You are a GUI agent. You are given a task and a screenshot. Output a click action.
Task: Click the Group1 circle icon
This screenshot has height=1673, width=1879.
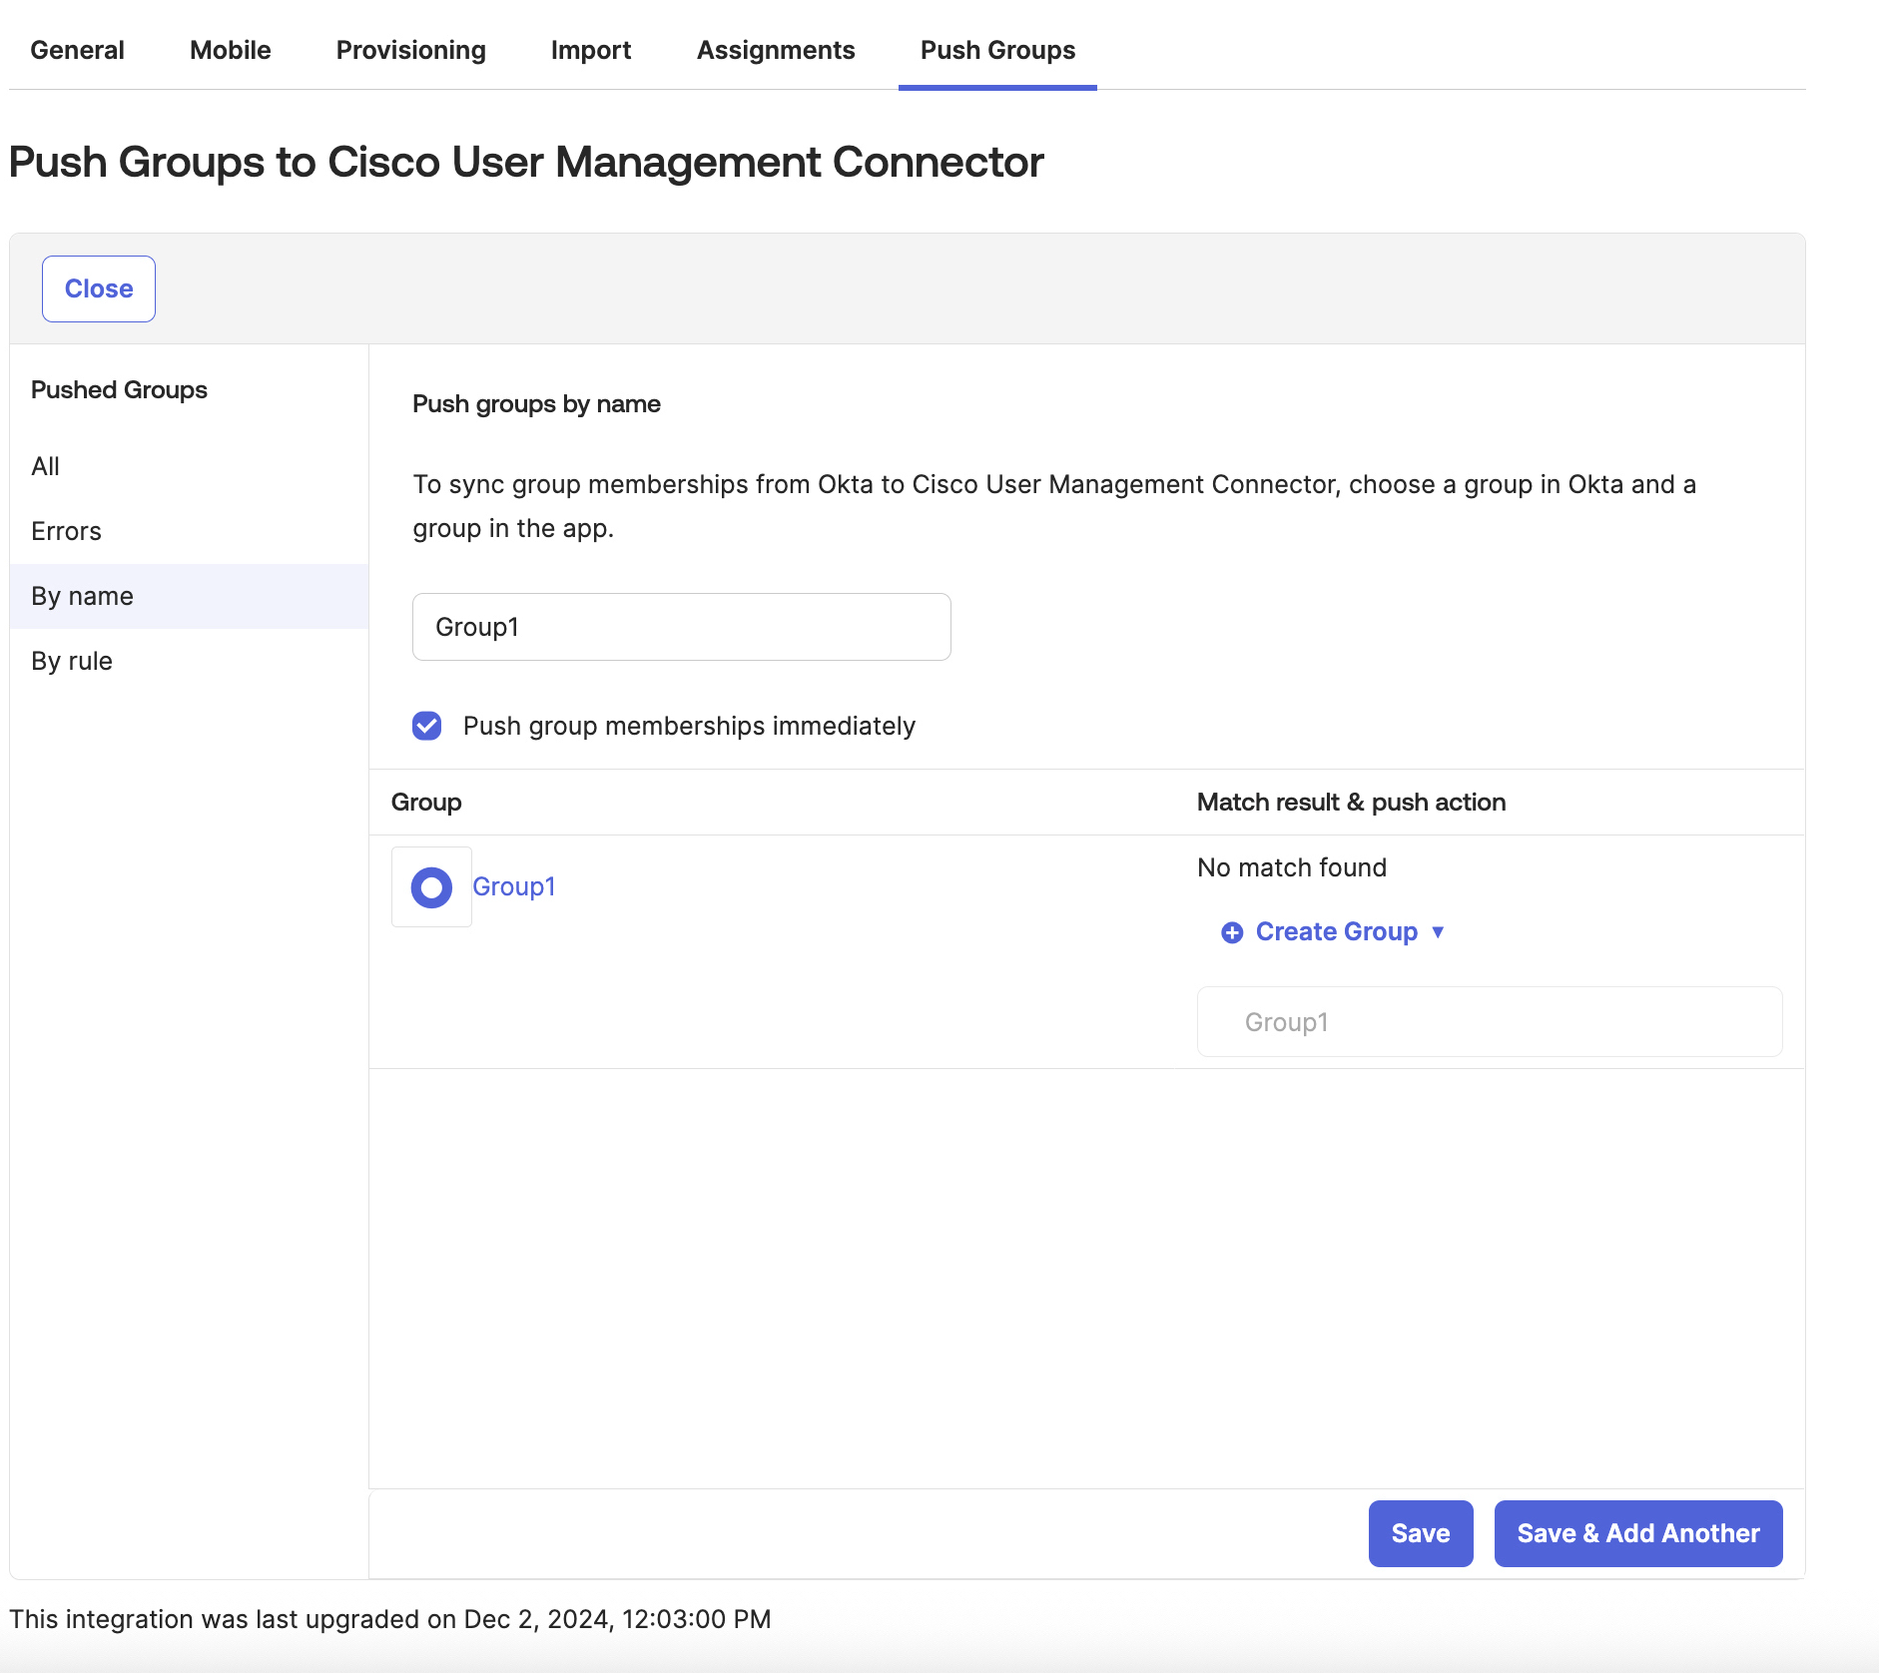pos(431,886)
